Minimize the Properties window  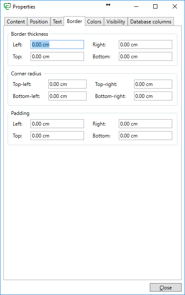[x=136, y=6]
